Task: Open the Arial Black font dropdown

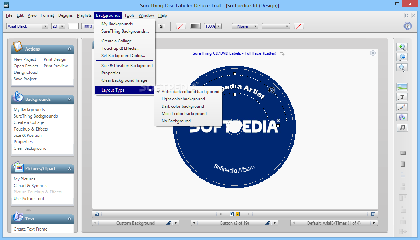Action: [x=45, y=26]
